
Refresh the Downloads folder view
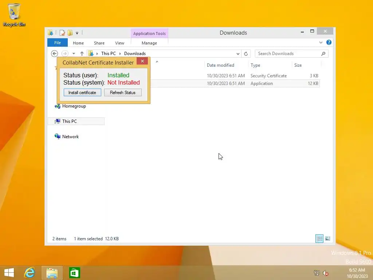246,54
